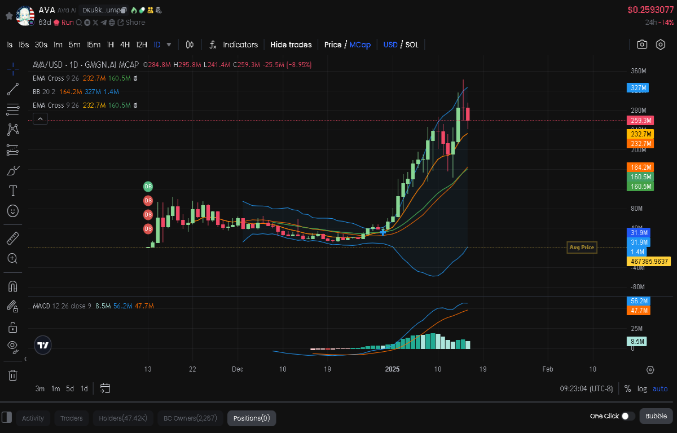
Task: Switch chart to Price mode
Action: pos(333,45)
